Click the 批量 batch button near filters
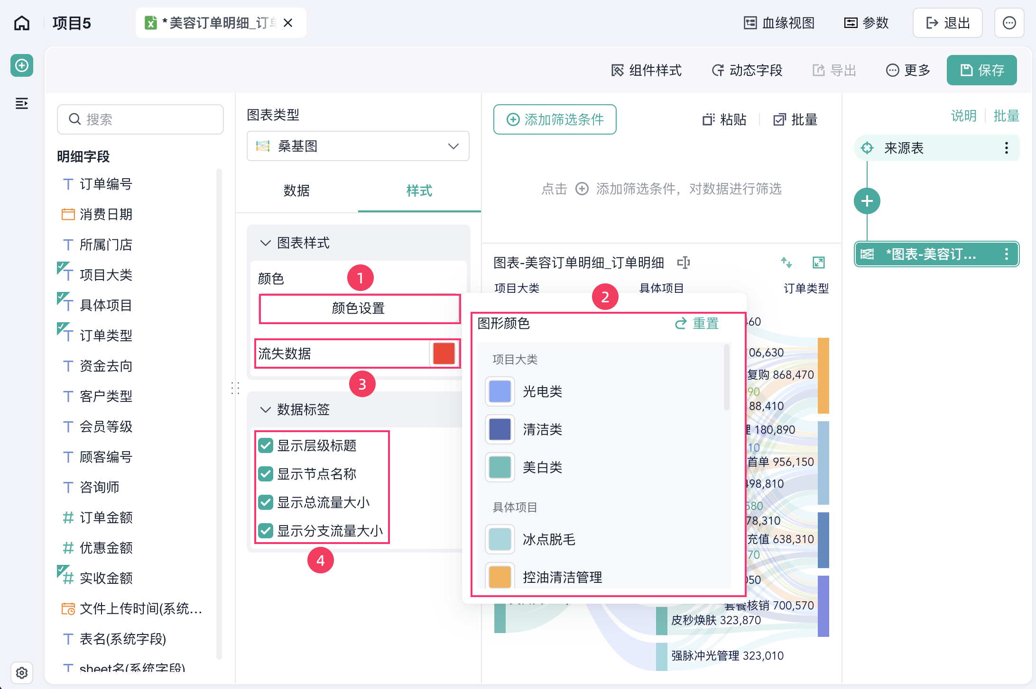This screenshot has height=689, width=1036. [795, 119]
